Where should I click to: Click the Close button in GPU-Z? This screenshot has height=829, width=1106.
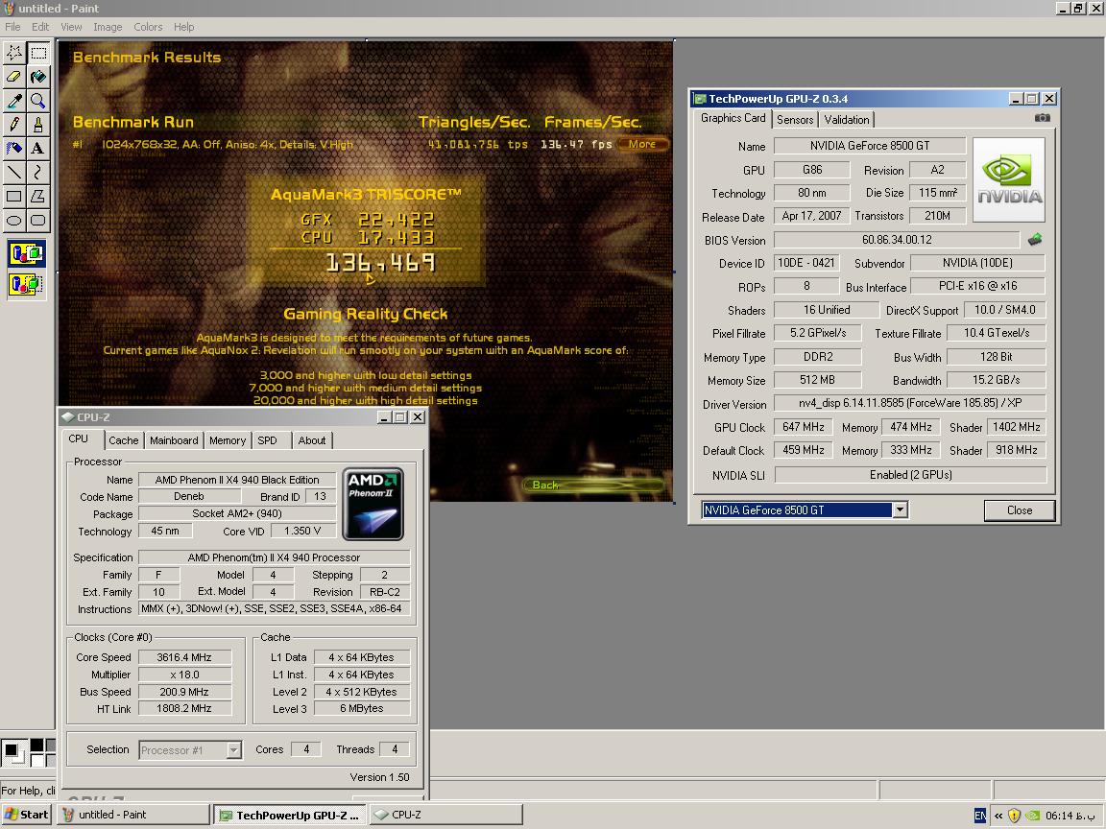point(1020,510)
